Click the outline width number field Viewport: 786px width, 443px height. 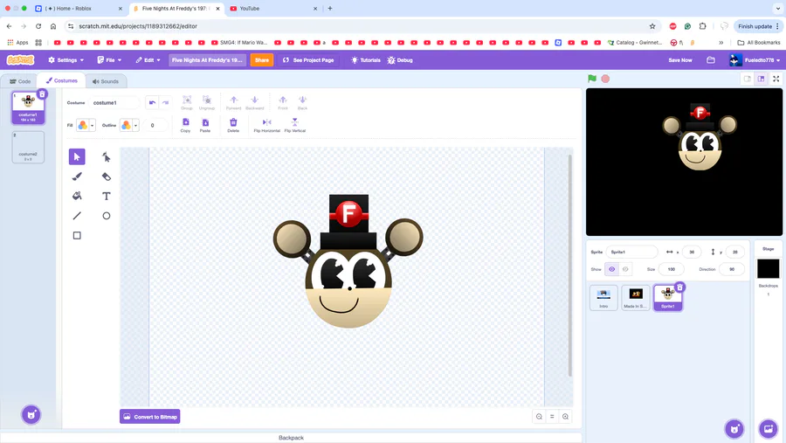click(x=156, y=125)
